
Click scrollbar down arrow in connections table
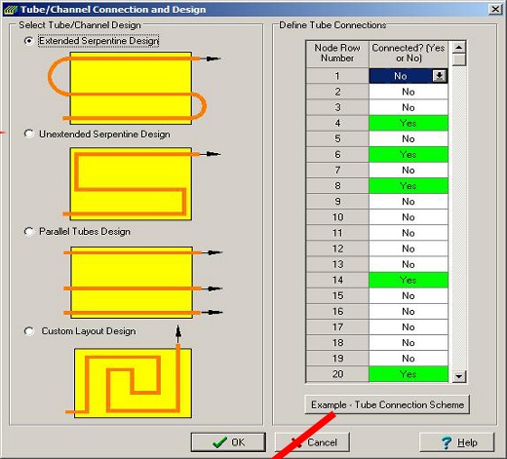[459, 376]
